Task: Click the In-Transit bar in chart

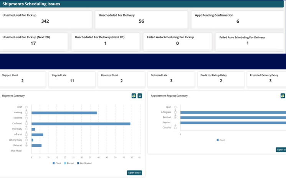Action: [x=37, y=135]
